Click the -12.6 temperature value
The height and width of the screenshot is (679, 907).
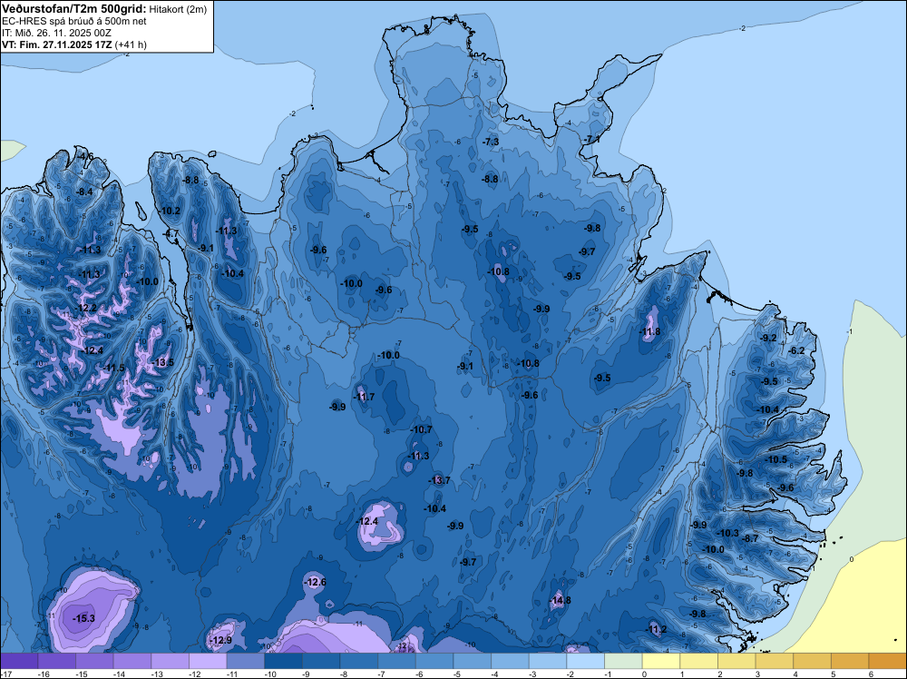pos(316,582)
